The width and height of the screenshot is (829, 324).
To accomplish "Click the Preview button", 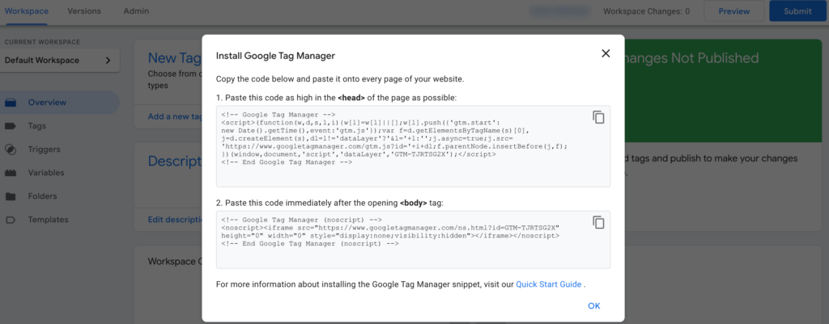I will pos(733,11).
